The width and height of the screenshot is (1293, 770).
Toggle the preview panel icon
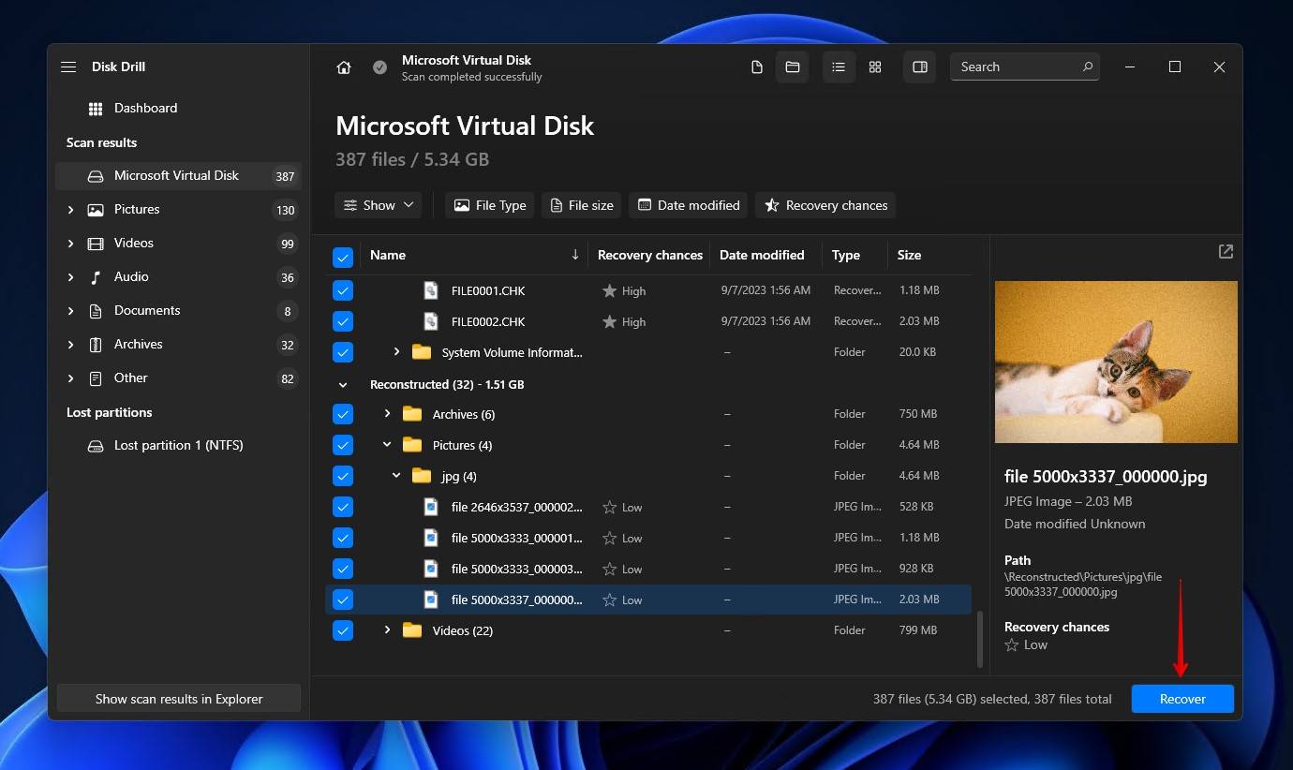point(920,67)
